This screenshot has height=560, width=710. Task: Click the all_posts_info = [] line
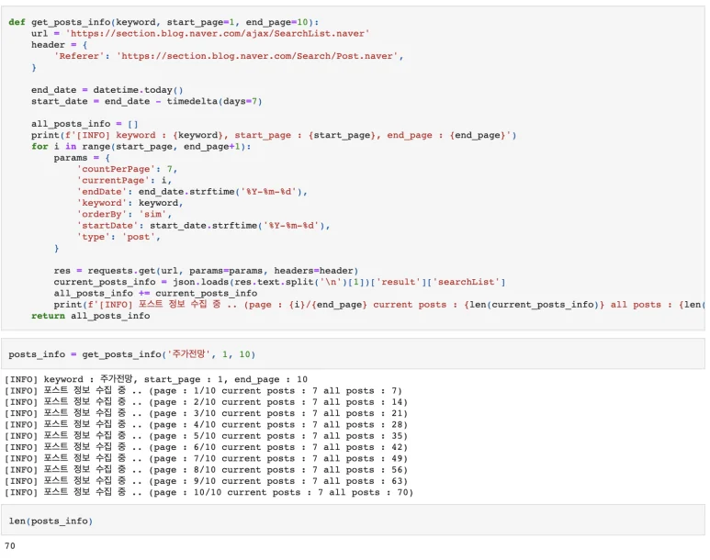pos(85,124)
